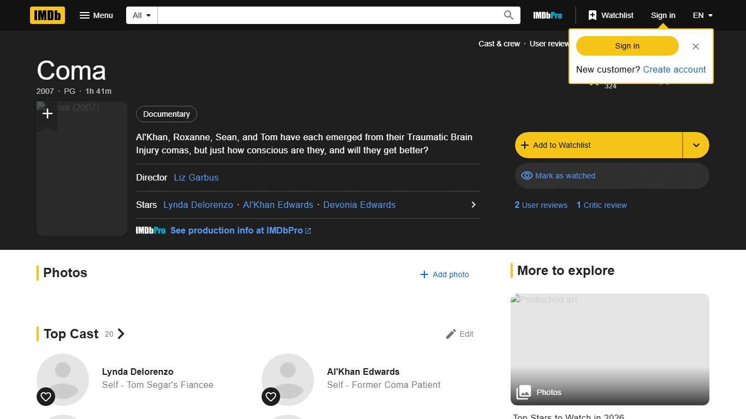Add poster to watchlist via plus ribbon

pyautogui.click(x=48, y=114)
